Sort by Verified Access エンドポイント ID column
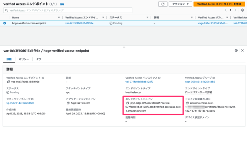The width and height of the screenshot is (247, 141). point(103,17)
